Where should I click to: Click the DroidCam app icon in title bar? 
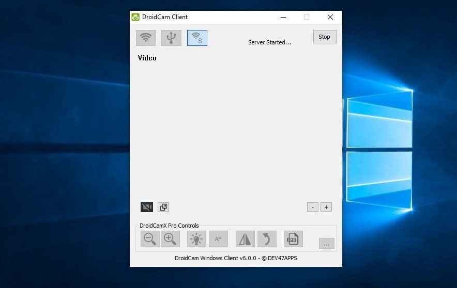click(x=135, y=17)
